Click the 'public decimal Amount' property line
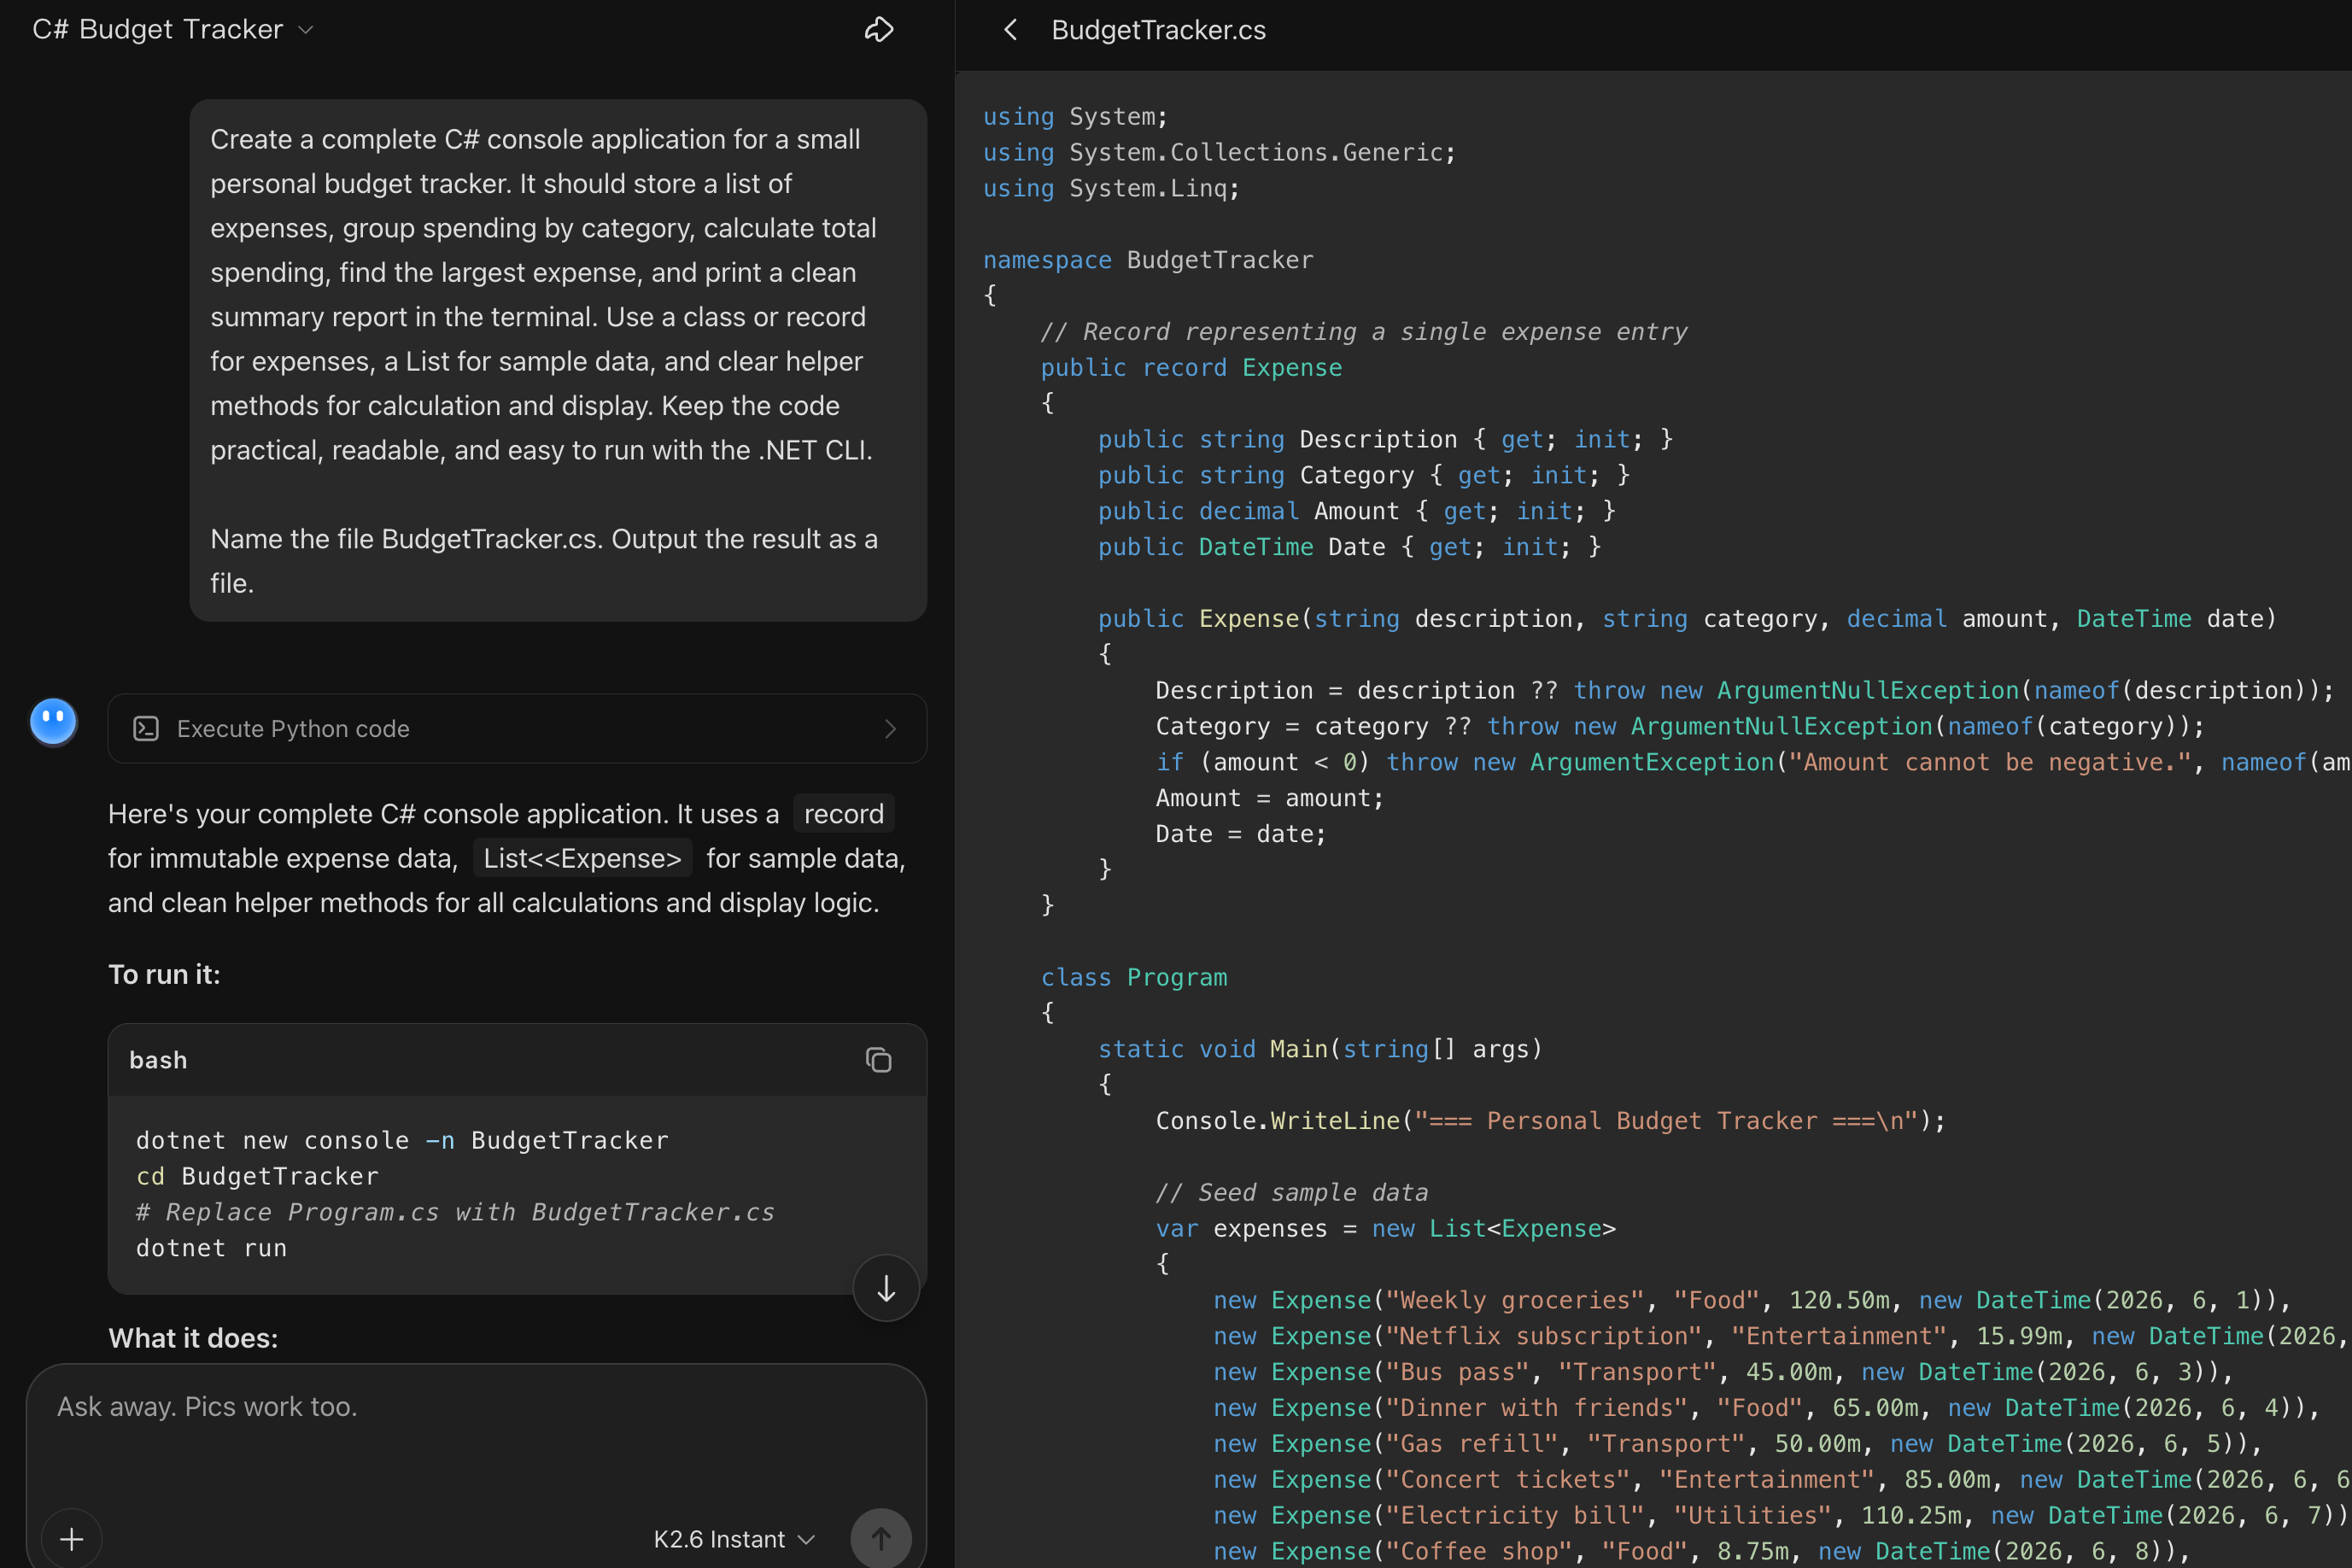The width and height of the screenshot is (2352, 1568). click(1357, 511)
